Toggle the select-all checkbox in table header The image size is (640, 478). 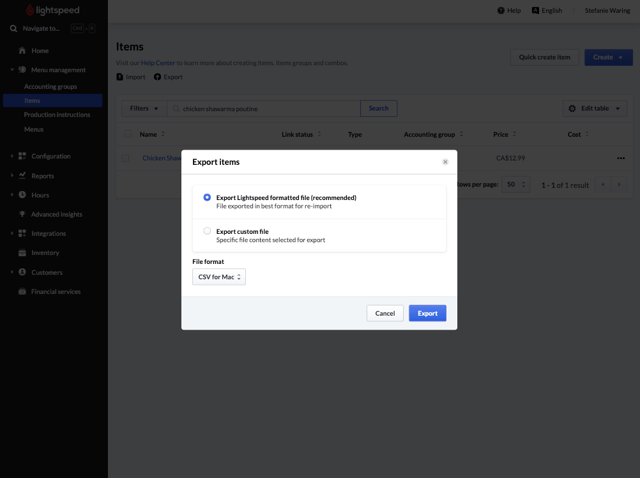pos(128,134)
